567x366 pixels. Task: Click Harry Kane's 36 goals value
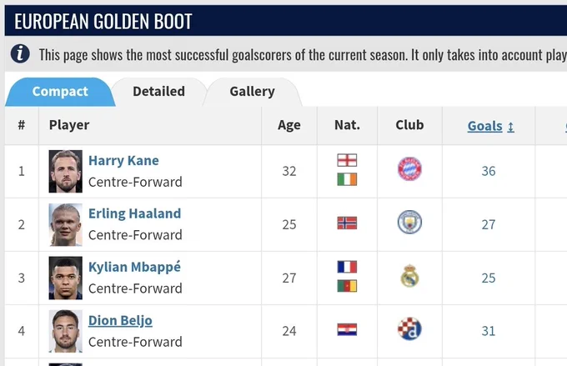pos(488,171)
